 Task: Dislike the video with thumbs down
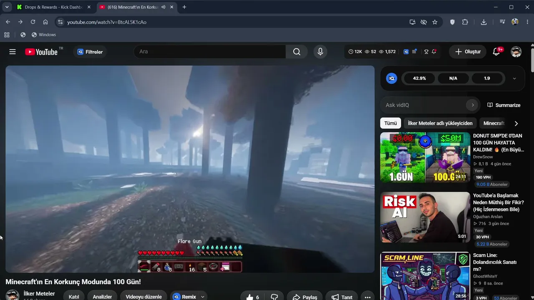(274, 297)
